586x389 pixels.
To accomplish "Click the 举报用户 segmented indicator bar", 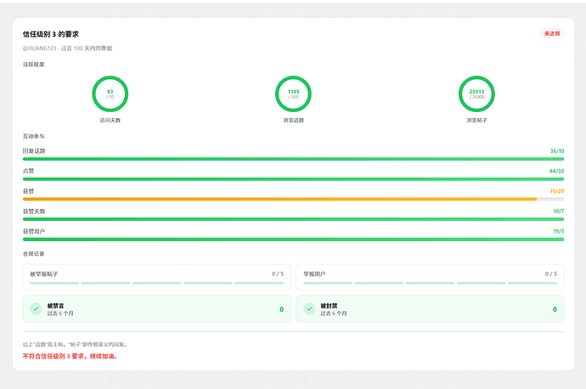I will [430, 283].
